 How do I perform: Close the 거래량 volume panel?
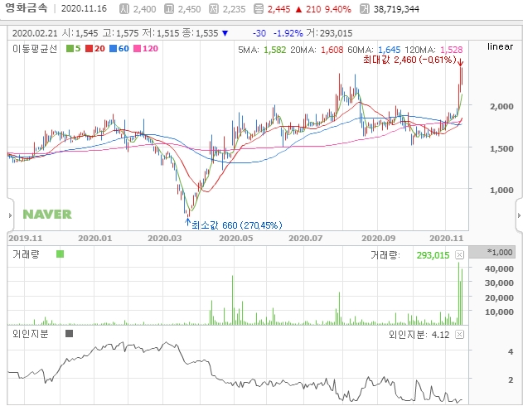click(x=460, y=255)
